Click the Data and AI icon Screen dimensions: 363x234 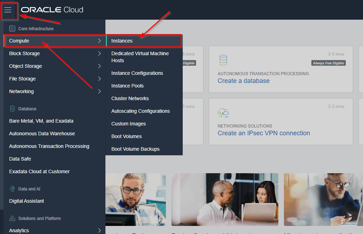[x=12, y=189]
